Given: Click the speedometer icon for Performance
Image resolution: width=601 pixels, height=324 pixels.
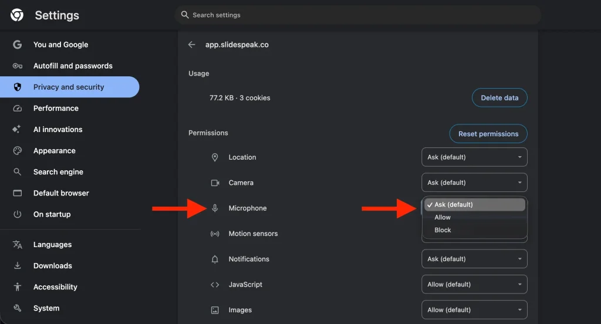Looking at the screenshot, I should point(17,108).
